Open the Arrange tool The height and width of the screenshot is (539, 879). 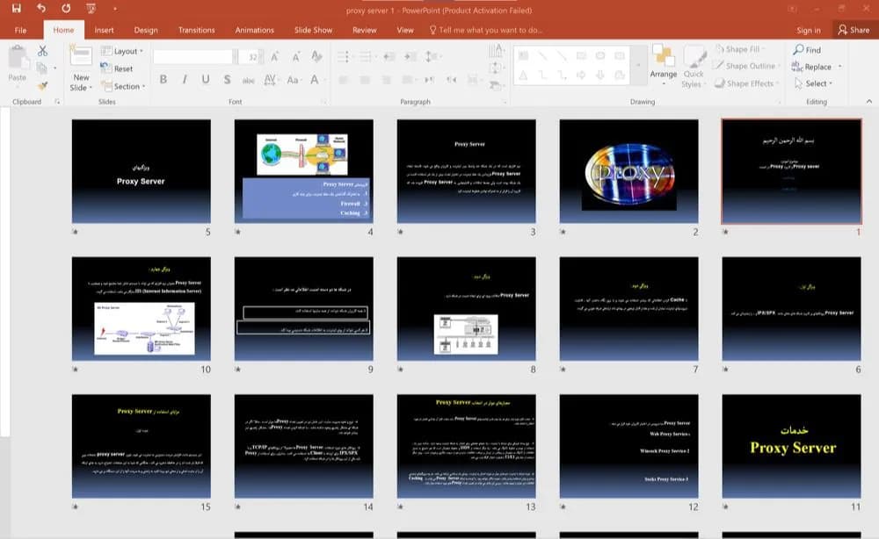[x=663, y=66]
